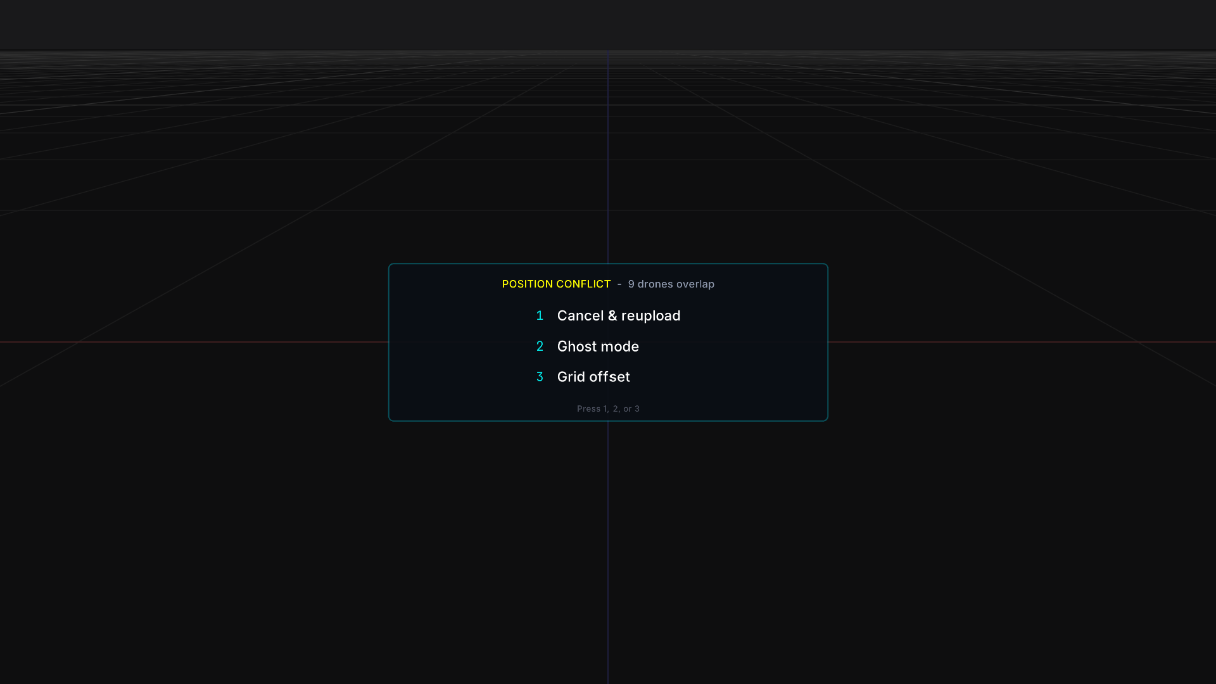Click the yellow POSITION CONFLICT heading
This screenshot has height=684, width=1216.
tap(556, 284)
